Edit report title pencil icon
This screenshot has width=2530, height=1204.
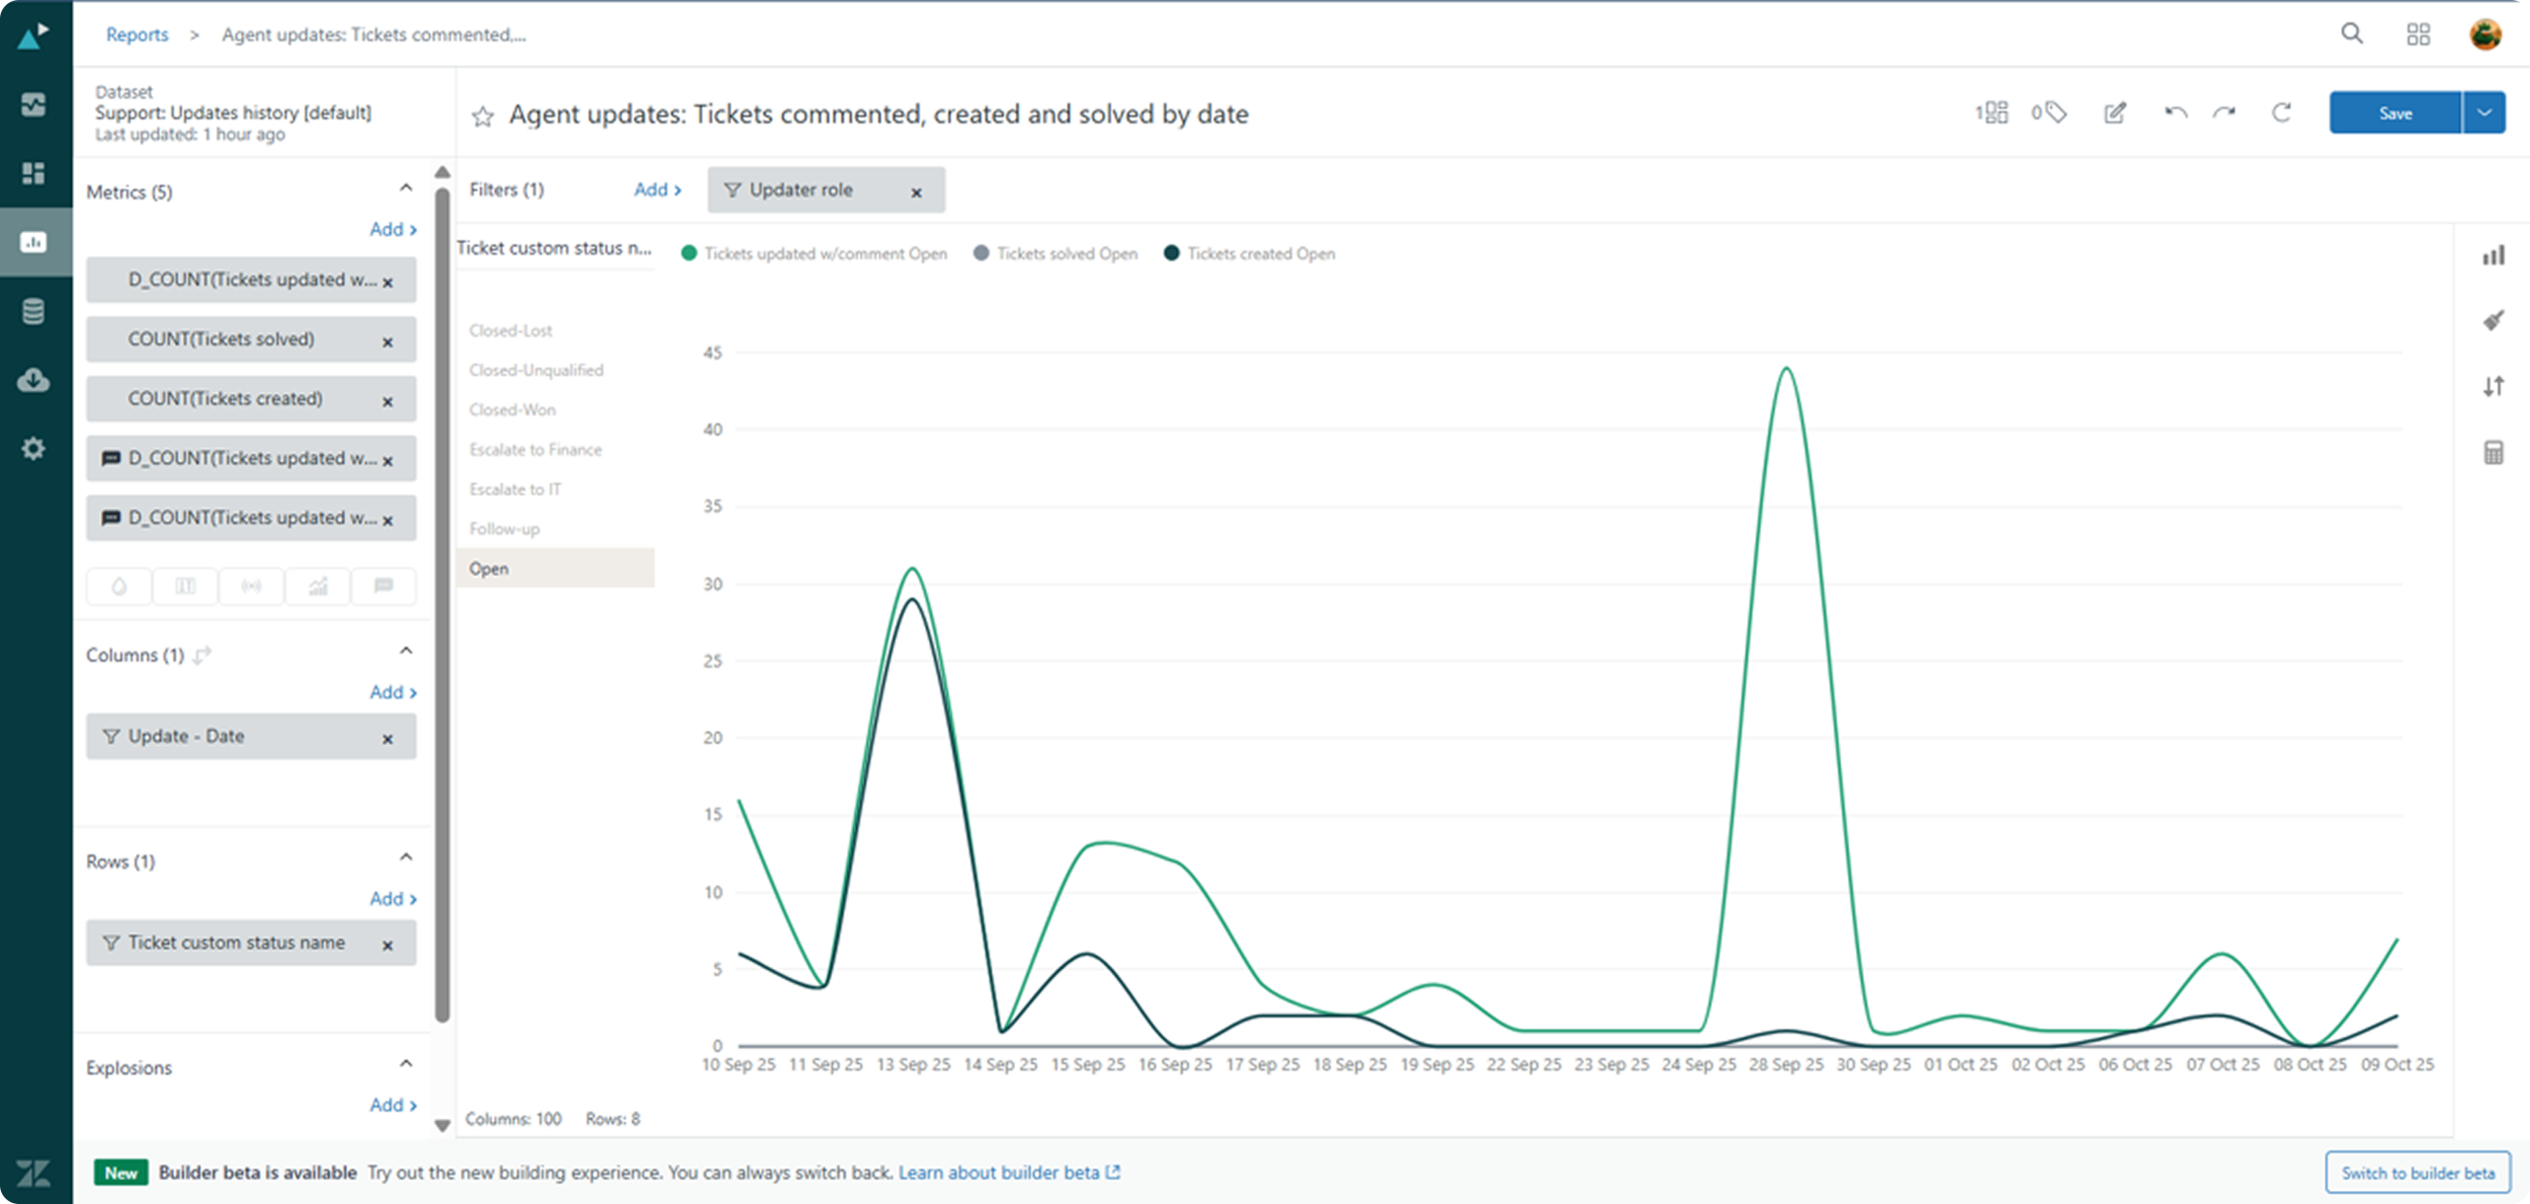tap(2114, 113)
